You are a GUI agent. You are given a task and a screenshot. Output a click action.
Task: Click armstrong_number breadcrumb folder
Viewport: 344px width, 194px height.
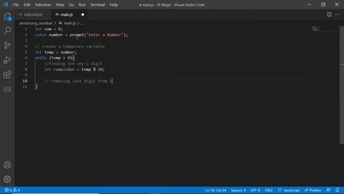36,23
